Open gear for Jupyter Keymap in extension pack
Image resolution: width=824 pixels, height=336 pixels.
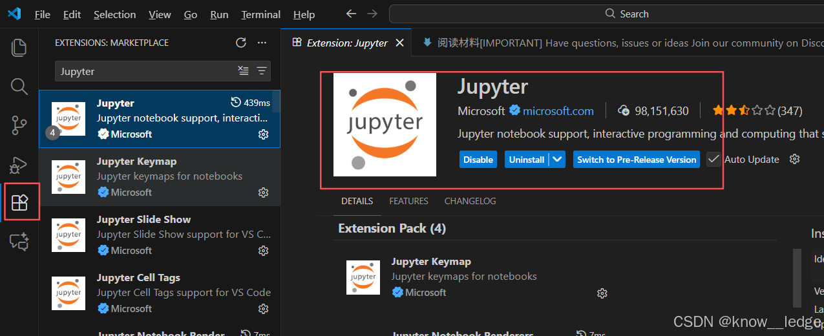[x=602, y=293]
